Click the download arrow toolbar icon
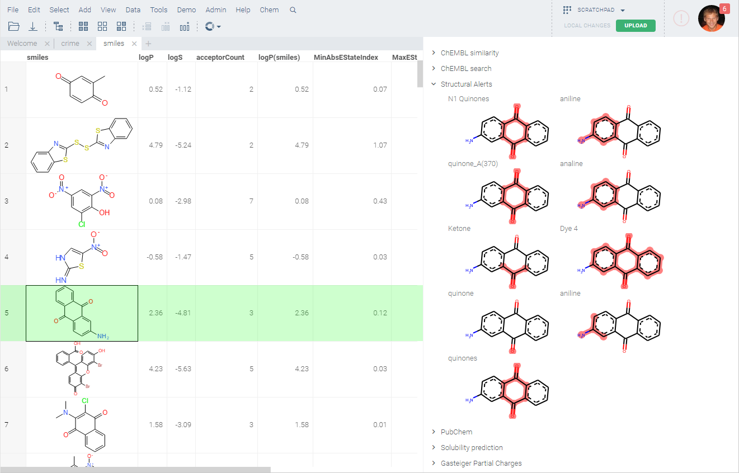The width and height of the screenshot is (739, 473). (x=33, y=26)
